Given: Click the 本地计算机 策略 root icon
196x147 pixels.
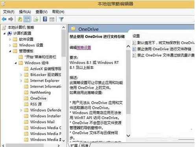Looking at the screenshot, I should pyautogui.click(x=4, y=28).
